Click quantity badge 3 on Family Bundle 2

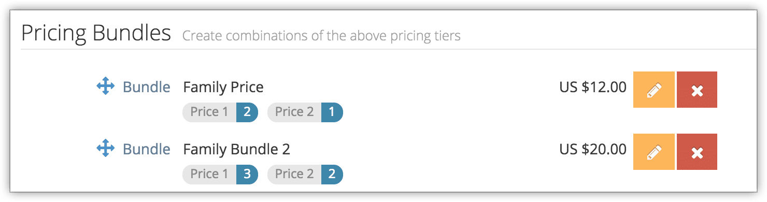pos(247,174)
